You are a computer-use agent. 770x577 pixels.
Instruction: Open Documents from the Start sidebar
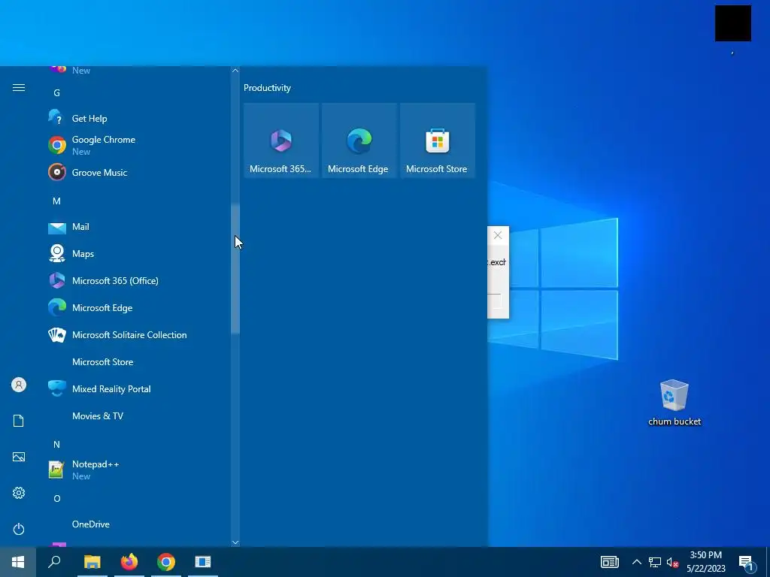19,421
